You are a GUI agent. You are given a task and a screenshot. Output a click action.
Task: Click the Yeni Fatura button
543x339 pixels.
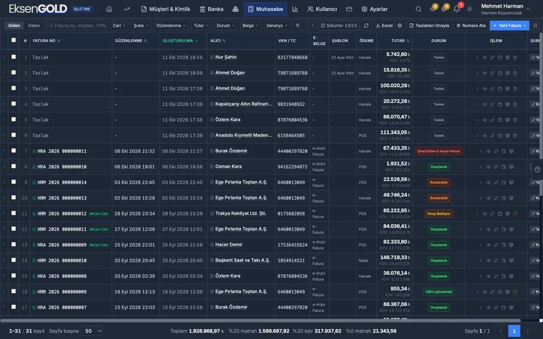(x=509, y=26)
